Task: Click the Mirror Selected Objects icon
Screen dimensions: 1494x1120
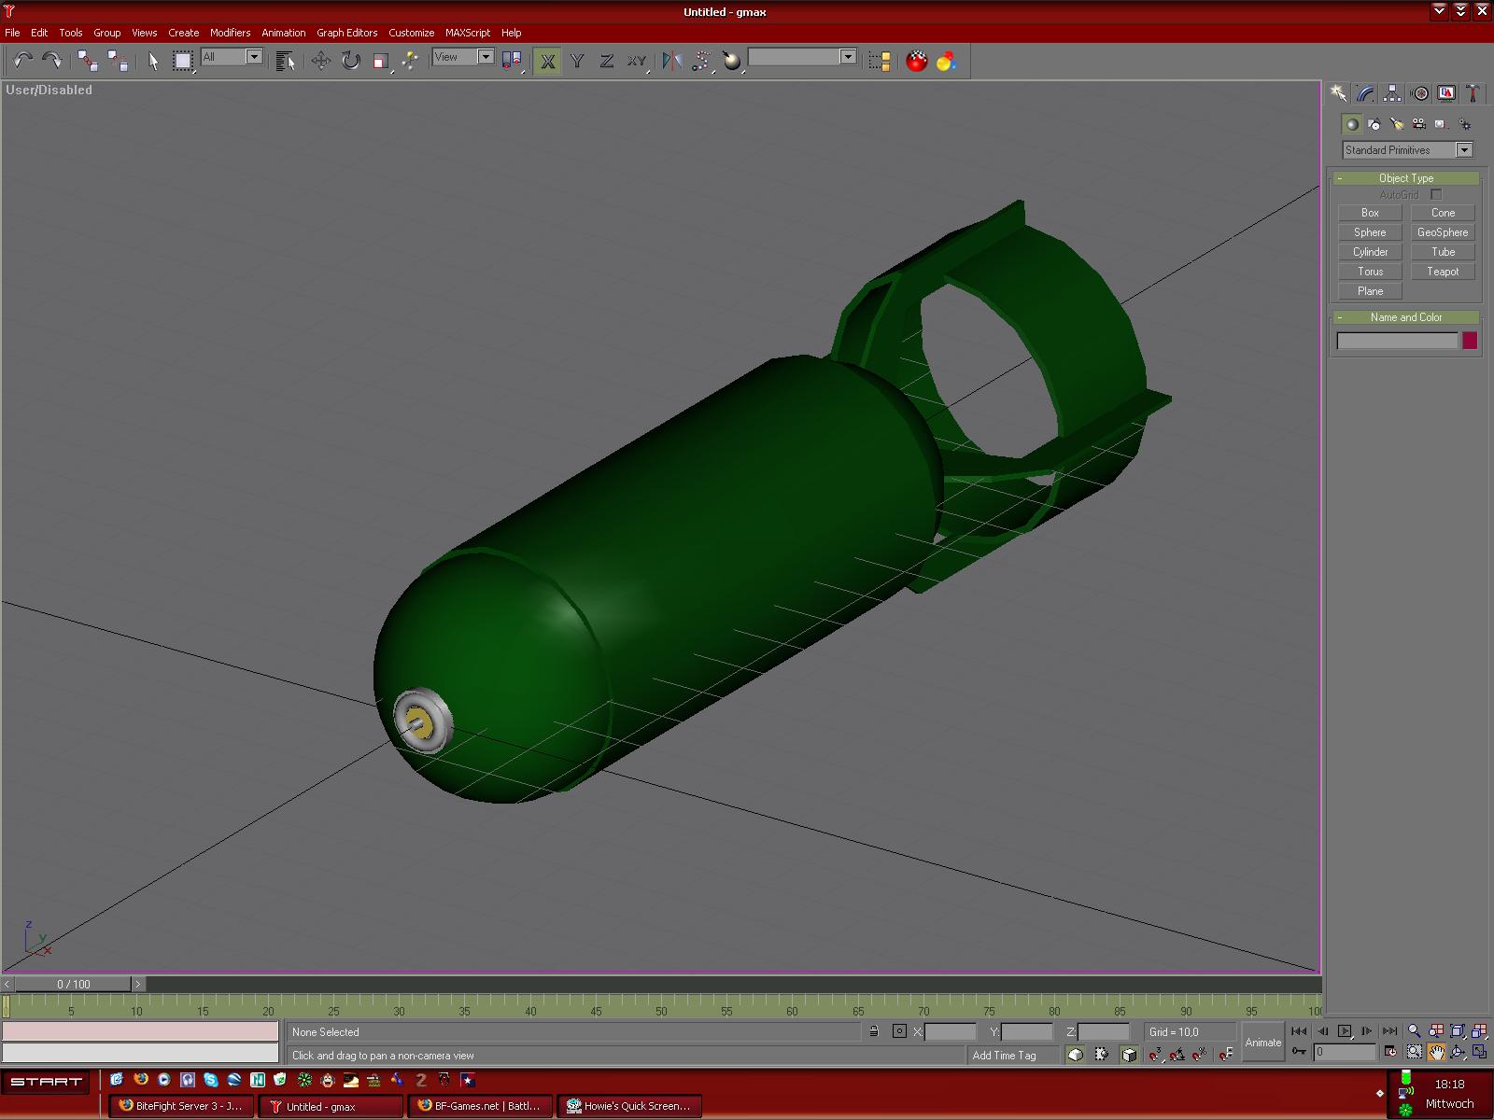Action: pos(671,61)
